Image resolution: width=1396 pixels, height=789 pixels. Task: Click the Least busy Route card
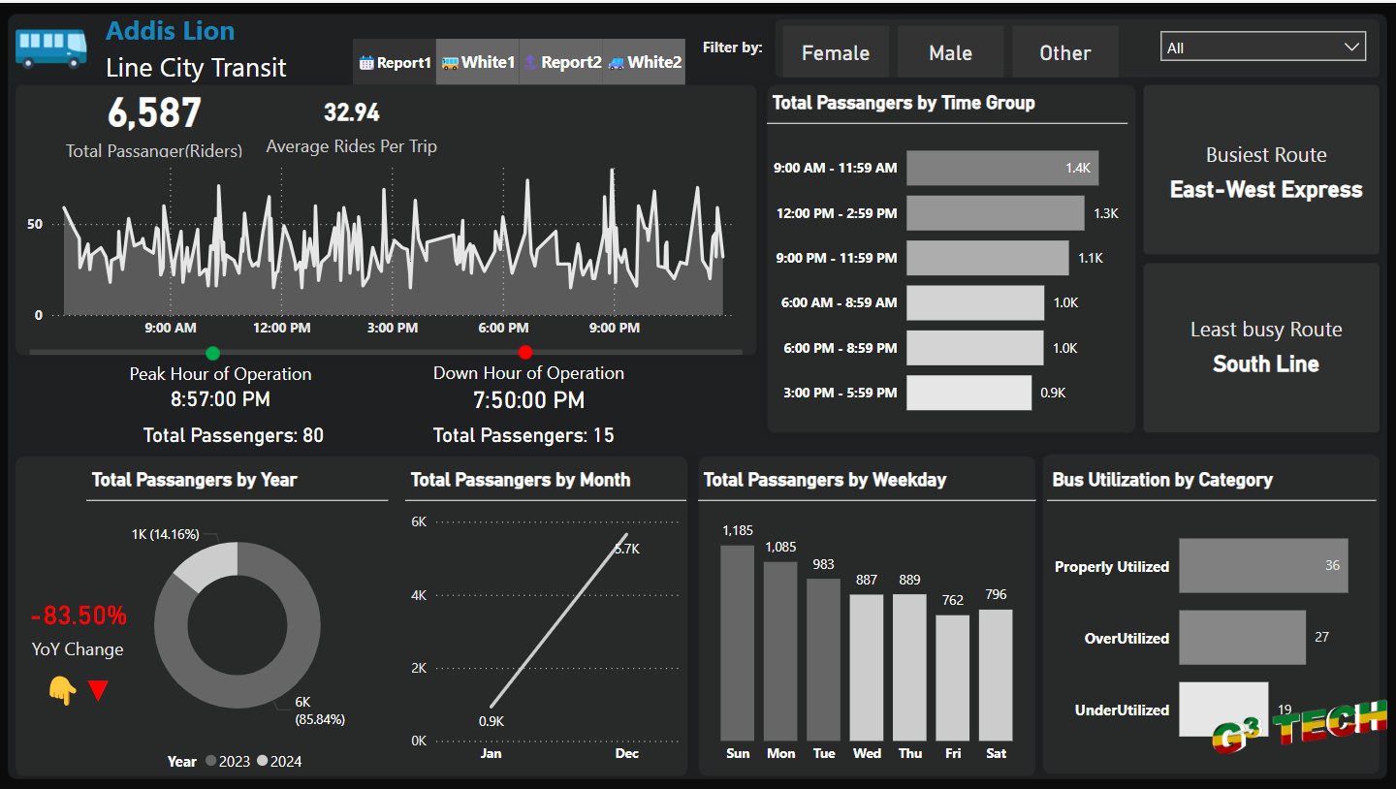coord(1261,348)
